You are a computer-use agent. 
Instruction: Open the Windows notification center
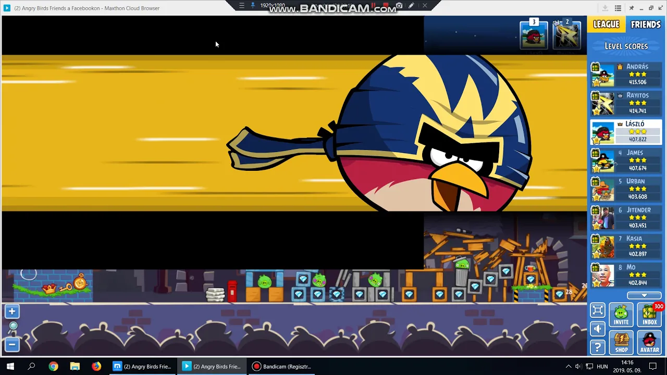coord(653,366)
